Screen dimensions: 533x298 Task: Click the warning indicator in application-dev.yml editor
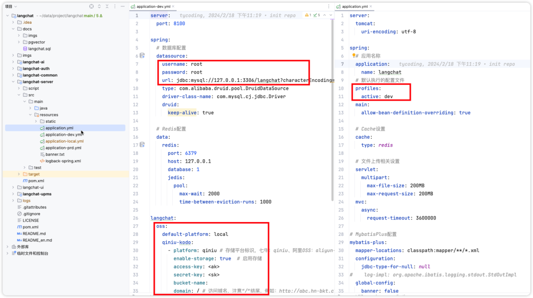click(308, 15)
